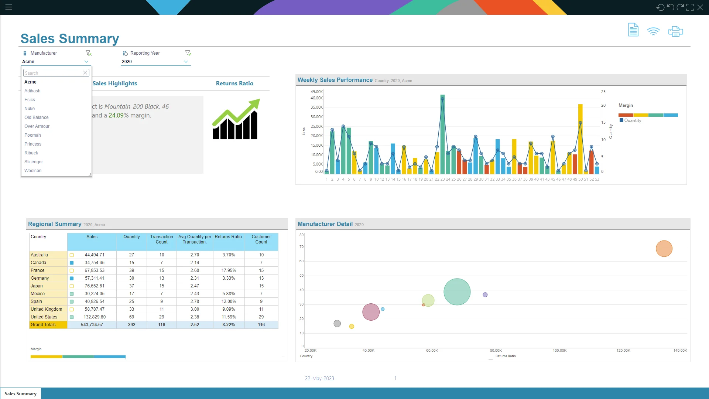Screen dimensions: 709x399
Task: Enter fullscreen with the expand icon
Action: pyautogui.click(x=690, y=7)
